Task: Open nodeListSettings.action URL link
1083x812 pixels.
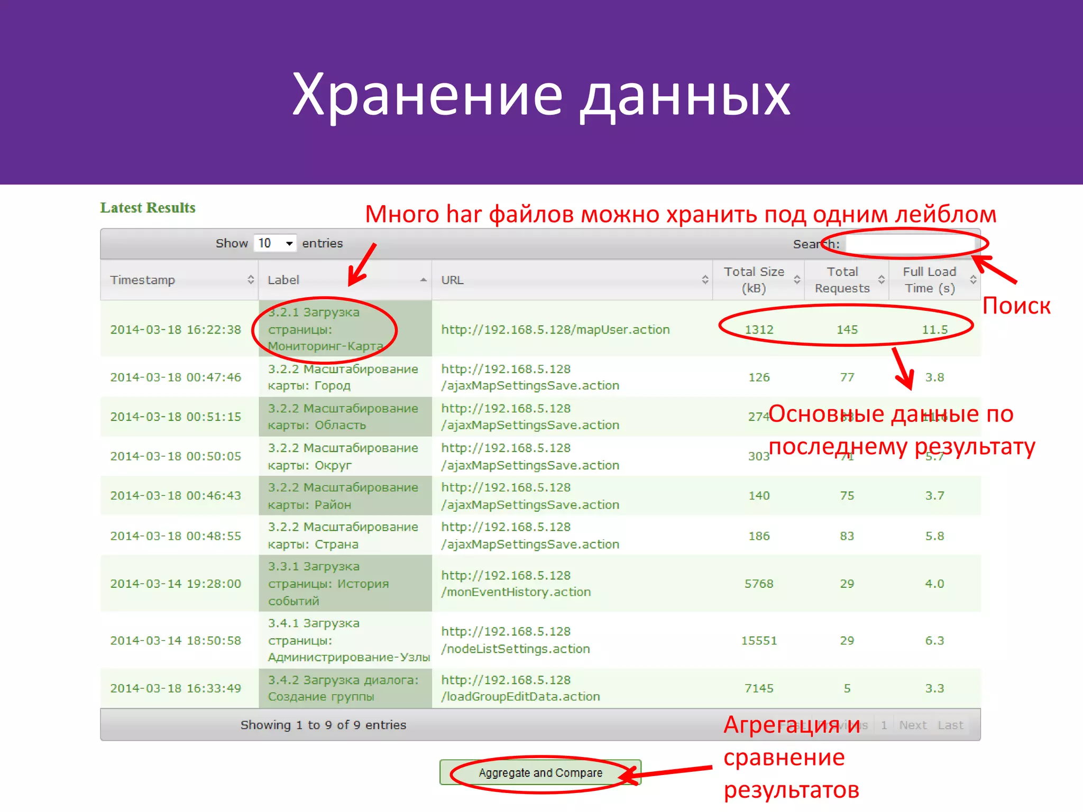Action: point(516,640)
